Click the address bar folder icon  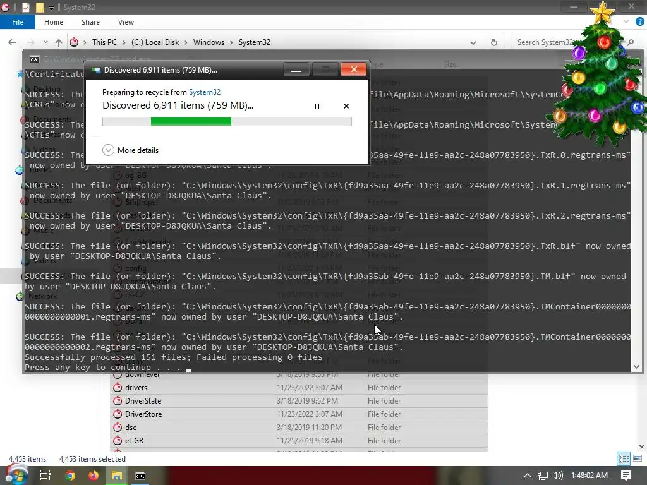coord(74,42)
